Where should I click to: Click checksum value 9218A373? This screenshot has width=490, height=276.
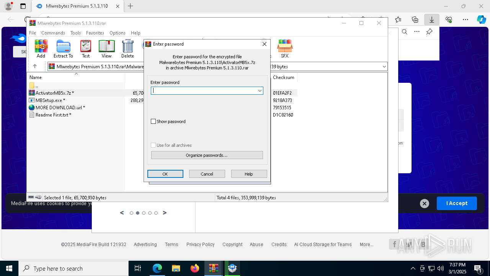(x=282, y=100)
